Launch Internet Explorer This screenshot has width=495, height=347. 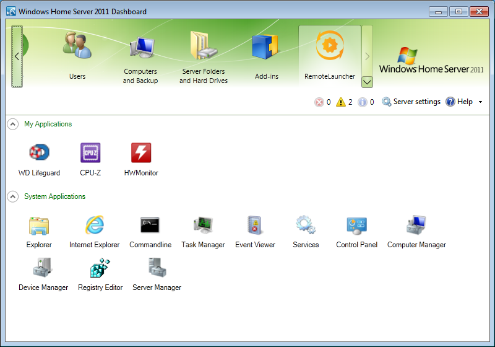click(x=95, y=232)
